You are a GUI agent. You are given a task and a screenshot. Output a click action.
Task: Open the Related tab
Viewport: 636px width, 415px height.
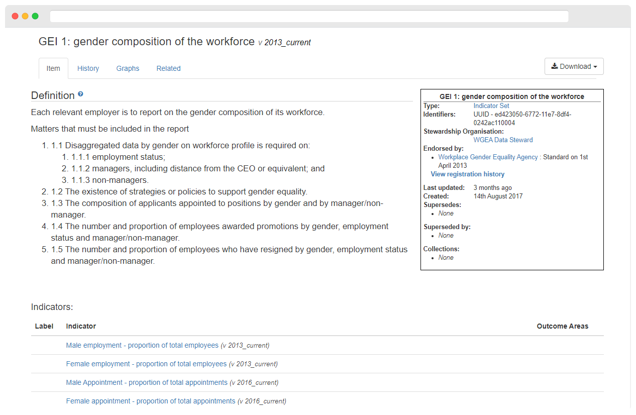click(x=168, y=68)
